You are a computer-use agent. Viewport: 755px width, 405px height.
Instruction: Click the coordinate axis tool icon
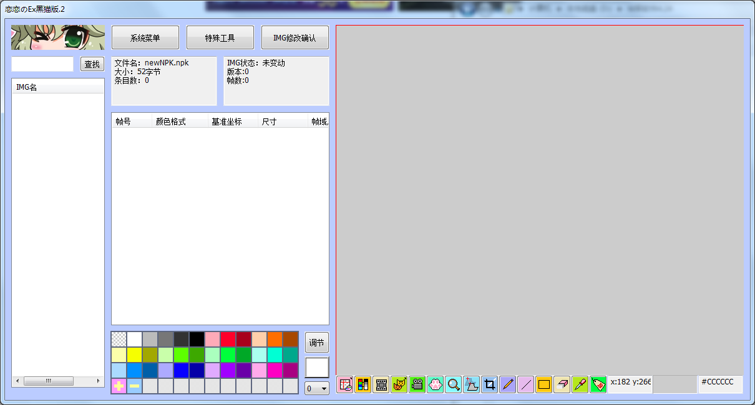pos(472,384)
